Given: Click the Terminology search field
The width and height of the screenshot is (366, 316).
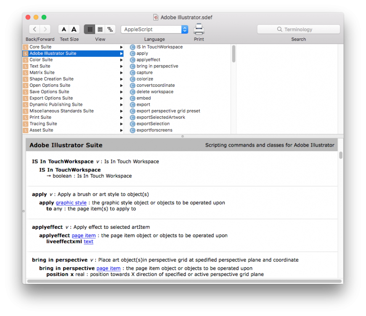Looking at the screenshot, I should coord(298,29).
